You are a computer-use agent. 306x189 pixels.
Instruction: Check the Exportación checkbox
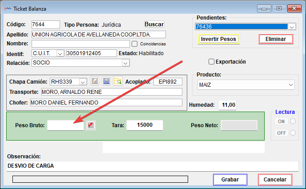pyautogui.click(x=212, y=62)
